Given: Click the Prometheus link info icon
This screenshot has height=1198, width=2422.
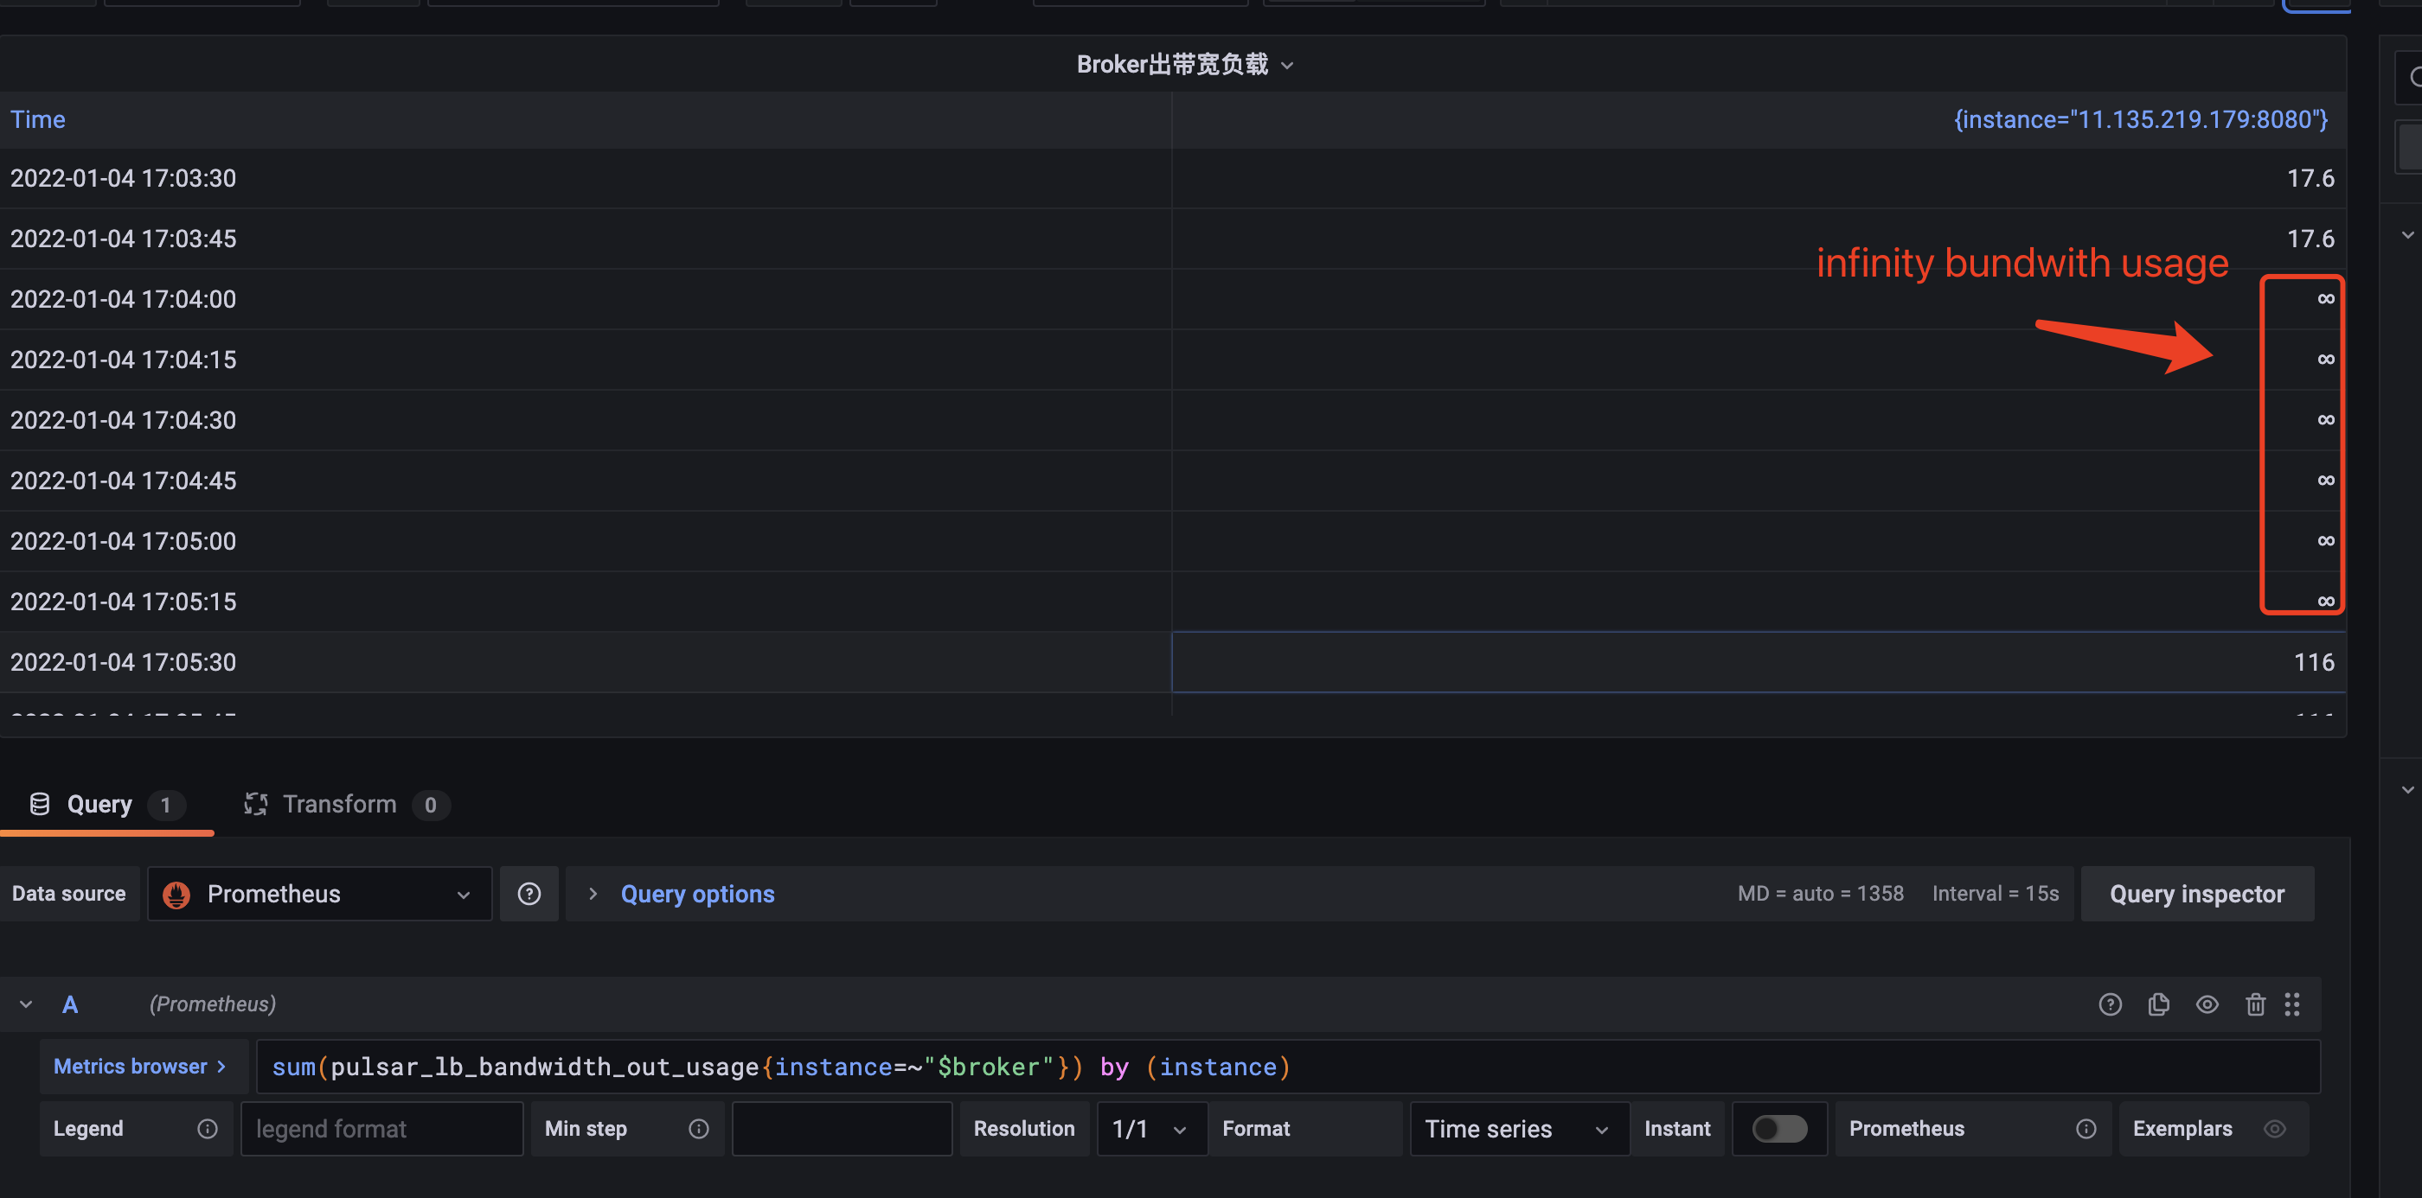Looking at the screenshot, I should pos(2086,1129).
